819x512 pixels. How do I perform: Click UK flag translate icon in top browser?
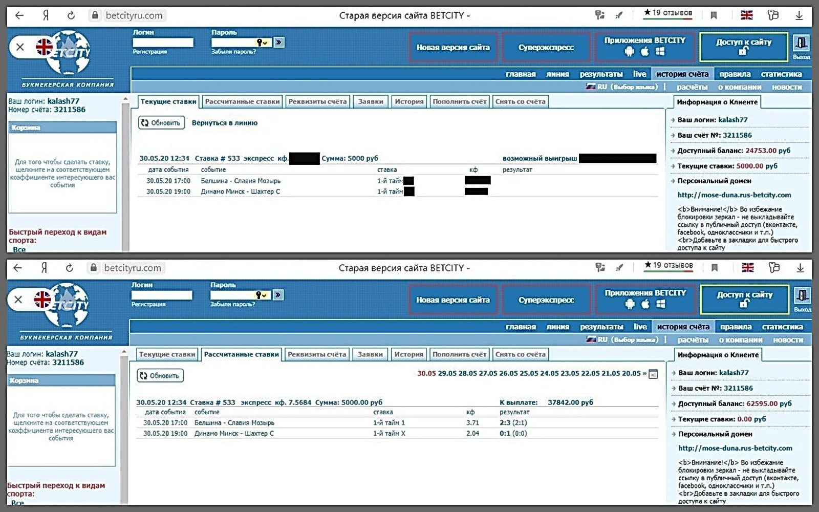click(747, 15)
